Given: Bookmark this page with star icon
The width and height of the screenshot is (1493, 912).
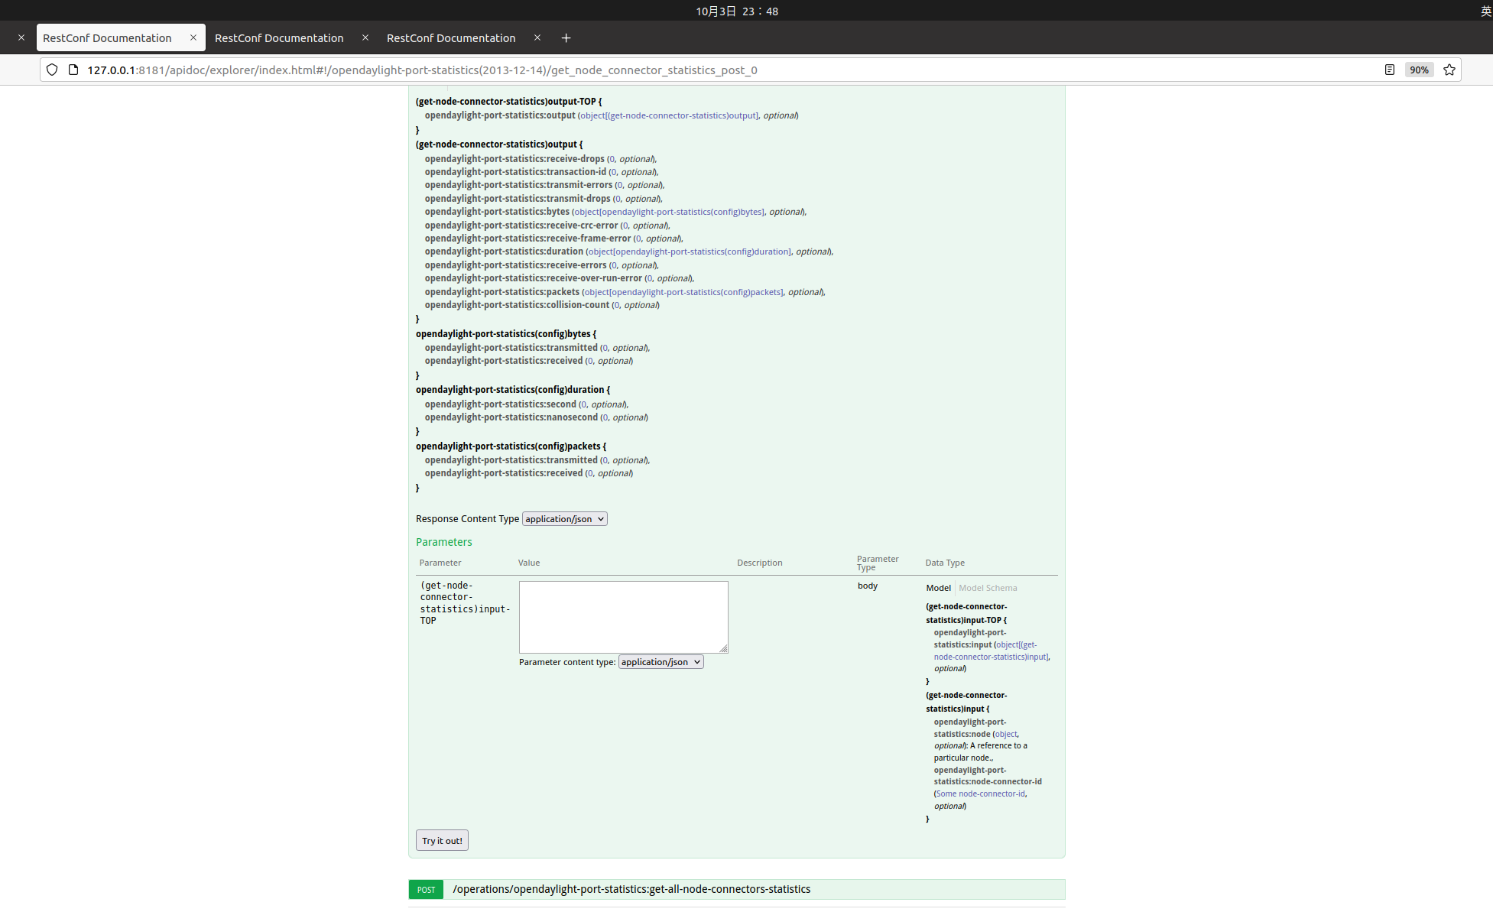Looking at the screenshot, I should pyautogui.click(x=1449, y=70).
